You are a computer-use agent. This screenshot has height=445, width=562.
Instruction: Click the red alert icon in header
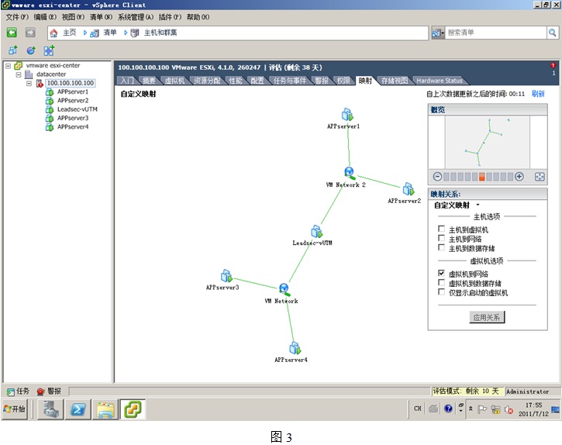tap(553, 65)
